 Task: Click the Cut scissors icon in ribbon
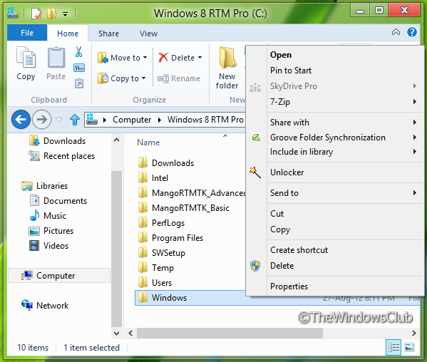[78, 52]
